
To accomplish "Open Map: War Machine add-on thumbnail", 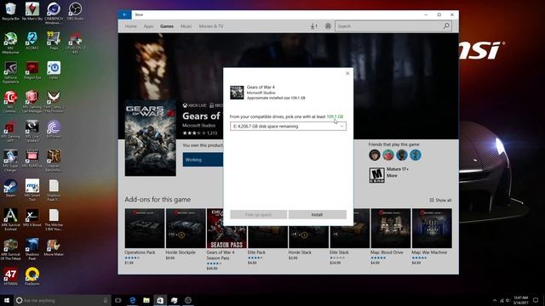I will 432,228.
